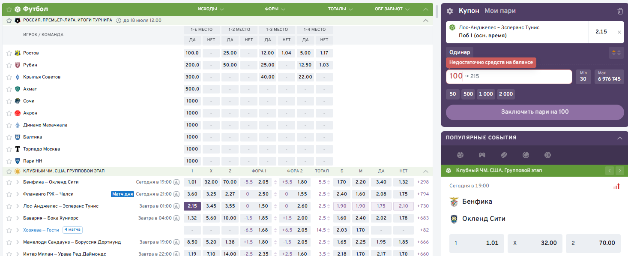The image size is (628, 256).
Task: Collapse the Футбол section chevron
Action: click(x=425, y=9)
